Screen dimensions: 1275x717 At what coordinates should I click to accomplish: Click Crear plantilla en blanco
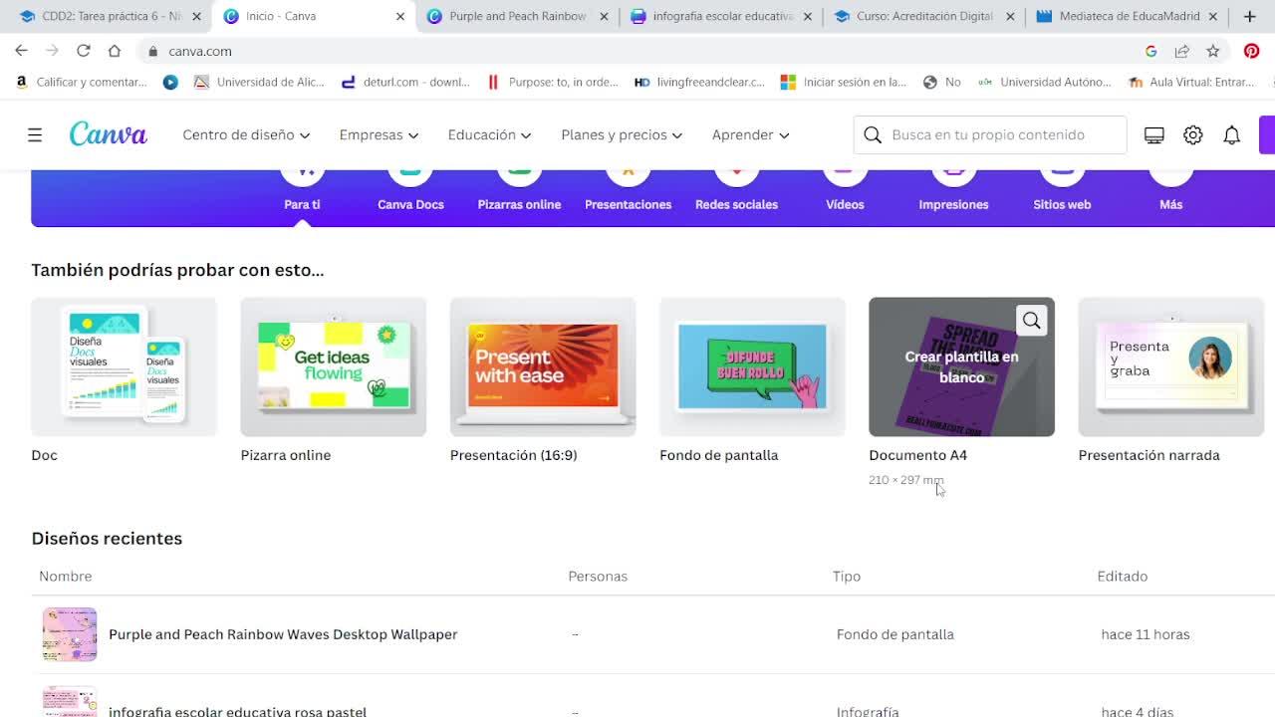pos(961,366)
